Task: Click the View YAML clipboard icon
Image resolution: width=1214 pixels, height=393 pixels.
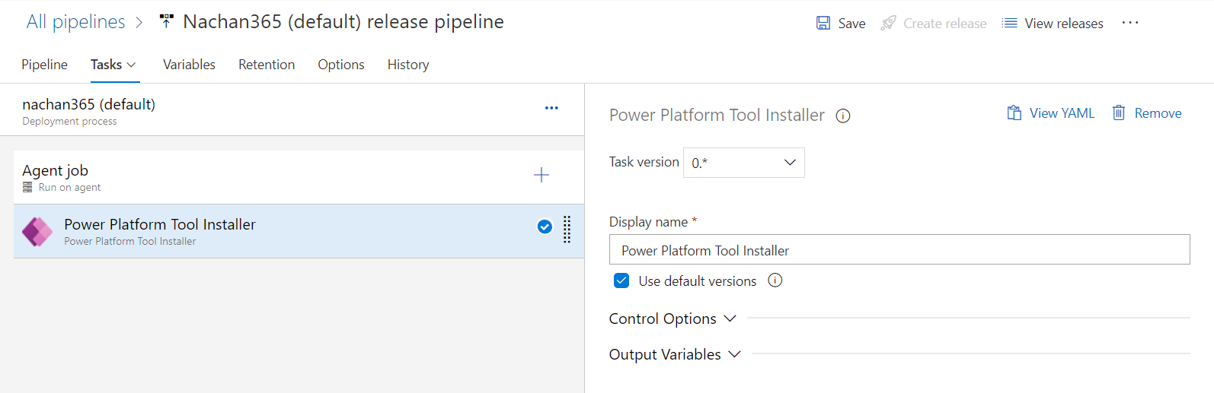Action: click(1014, 113)
